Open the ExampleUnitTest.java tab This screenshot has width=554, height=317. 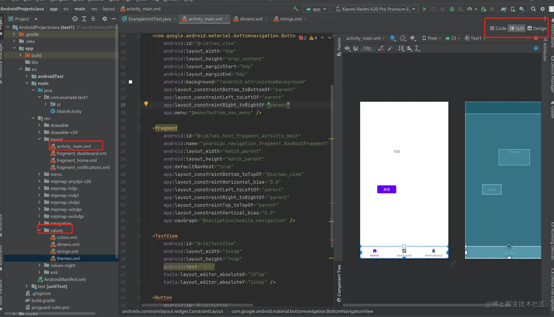(149, 19)
